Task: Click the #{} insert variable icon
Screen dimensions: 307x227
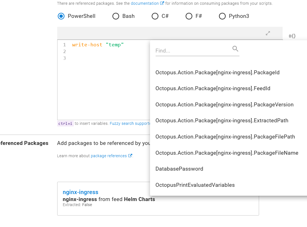Action: click(x=292, y=36)
